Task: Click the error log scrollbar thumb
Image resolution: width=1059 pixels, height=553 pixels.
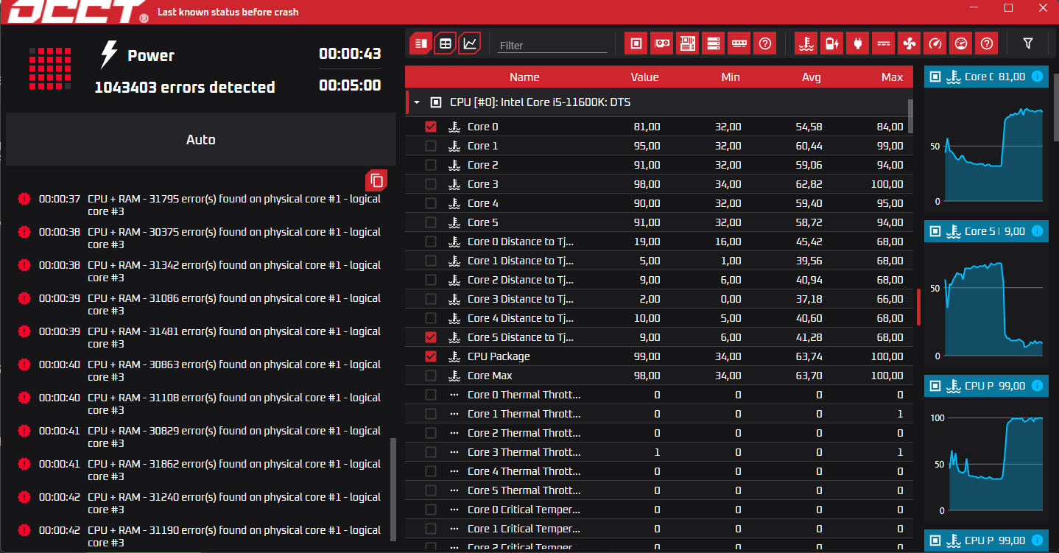Action: [x=393, y=489]
